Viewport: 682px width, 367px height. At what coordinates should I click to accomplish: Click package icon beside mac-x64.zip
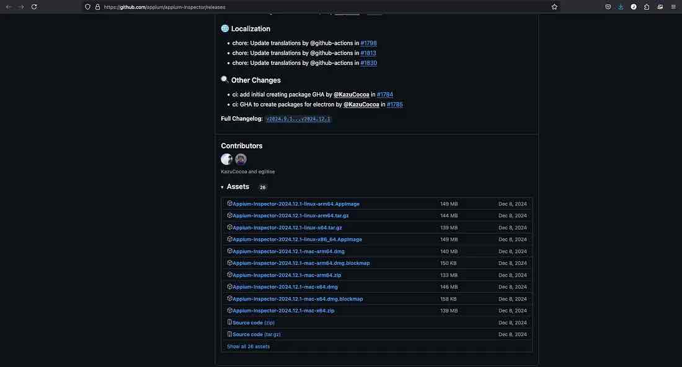pos(229,310)
